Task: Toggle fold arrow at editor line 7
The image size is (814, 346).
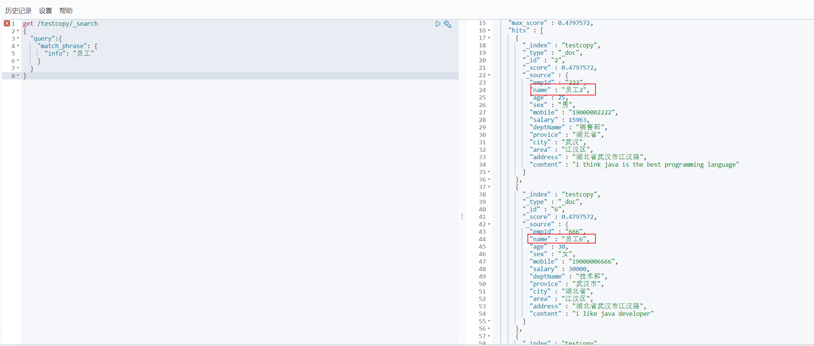Action: (x=18, y=68)
